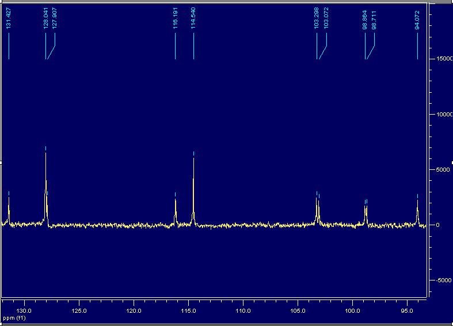This screenshot has width=453, height=326.
Task: Select the 128.041 peak label
Action: 45,18
